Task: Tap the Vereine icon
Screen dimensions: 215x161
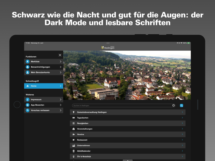Action: (x=74, y=134)
